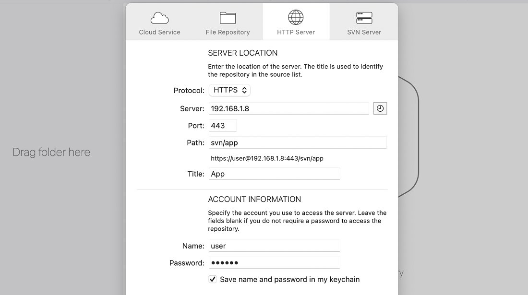528x295 pixels.
Task: Click the Port field showing 443
Action: (x=223, y=126)
